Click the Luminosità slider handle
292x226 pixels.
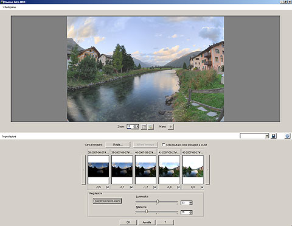(158, 202)
